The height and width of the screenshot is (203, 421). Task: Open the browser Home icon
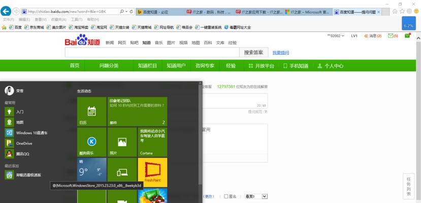click(x=395, y=11)
